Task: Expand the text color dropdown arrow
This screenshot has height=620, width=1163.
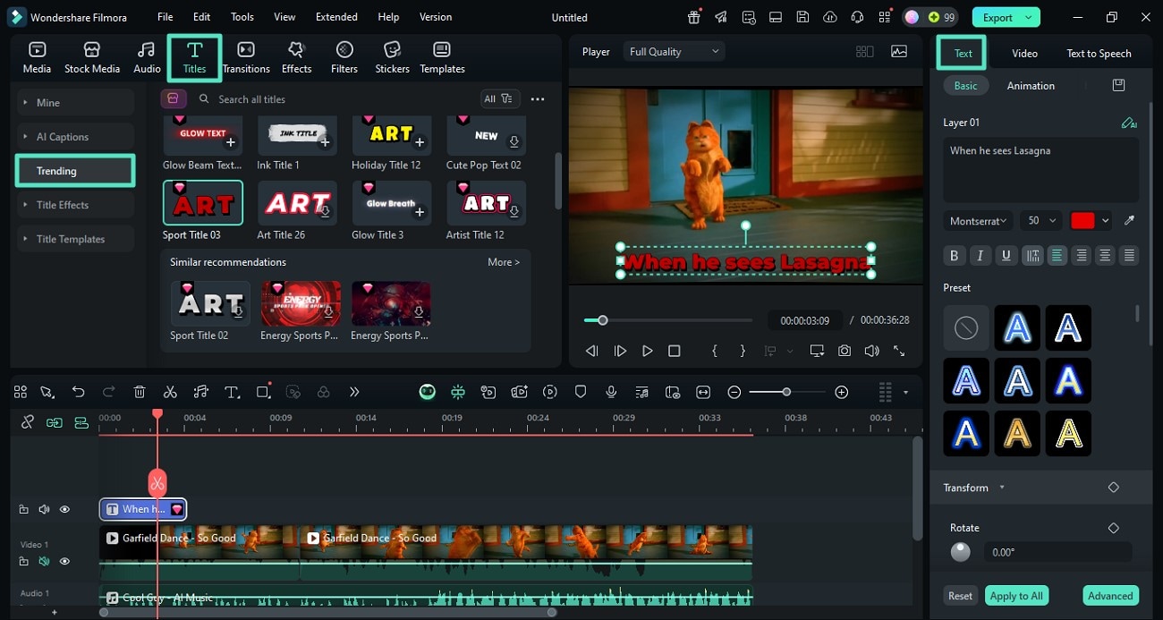Action: coord(1106,220)
